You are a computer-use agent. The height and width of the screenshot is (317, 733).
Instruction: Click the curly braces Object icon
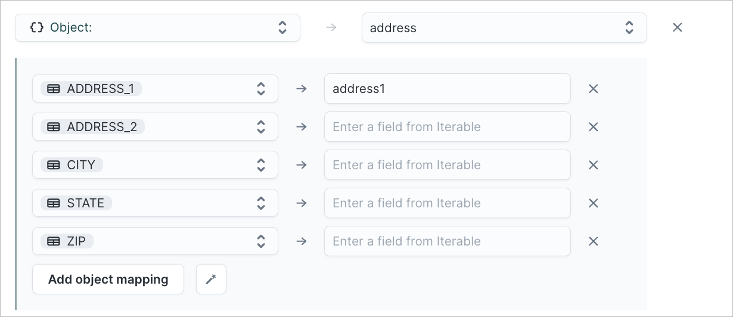(x=37, y=27)
